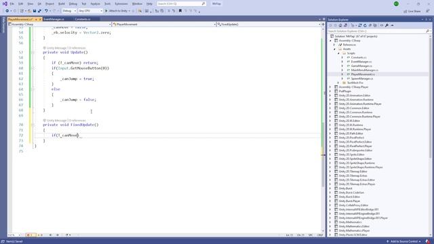Click the pin icon on the PlayerMovement.cs tab
This screenshot has width=434, height=244.
coord(36,20)
